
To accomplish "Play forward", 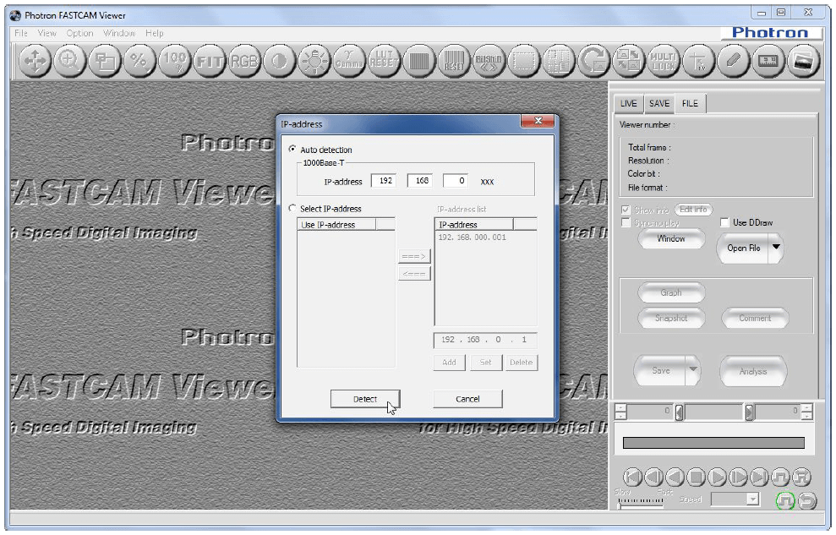I will click(x=717, y=477).
